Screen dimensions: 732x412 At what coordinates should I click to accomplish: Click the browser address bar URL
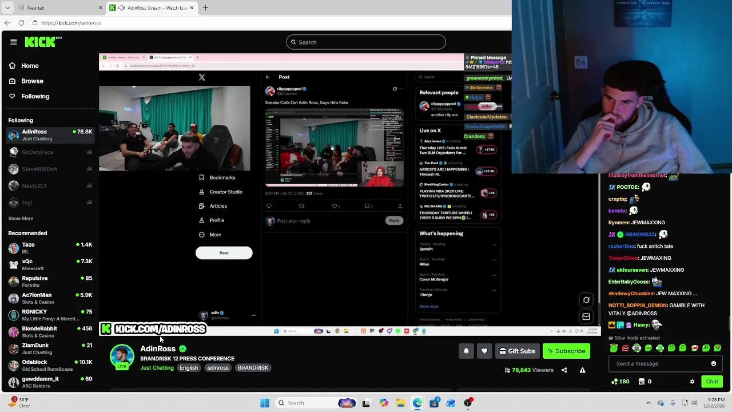coord(71,23)
